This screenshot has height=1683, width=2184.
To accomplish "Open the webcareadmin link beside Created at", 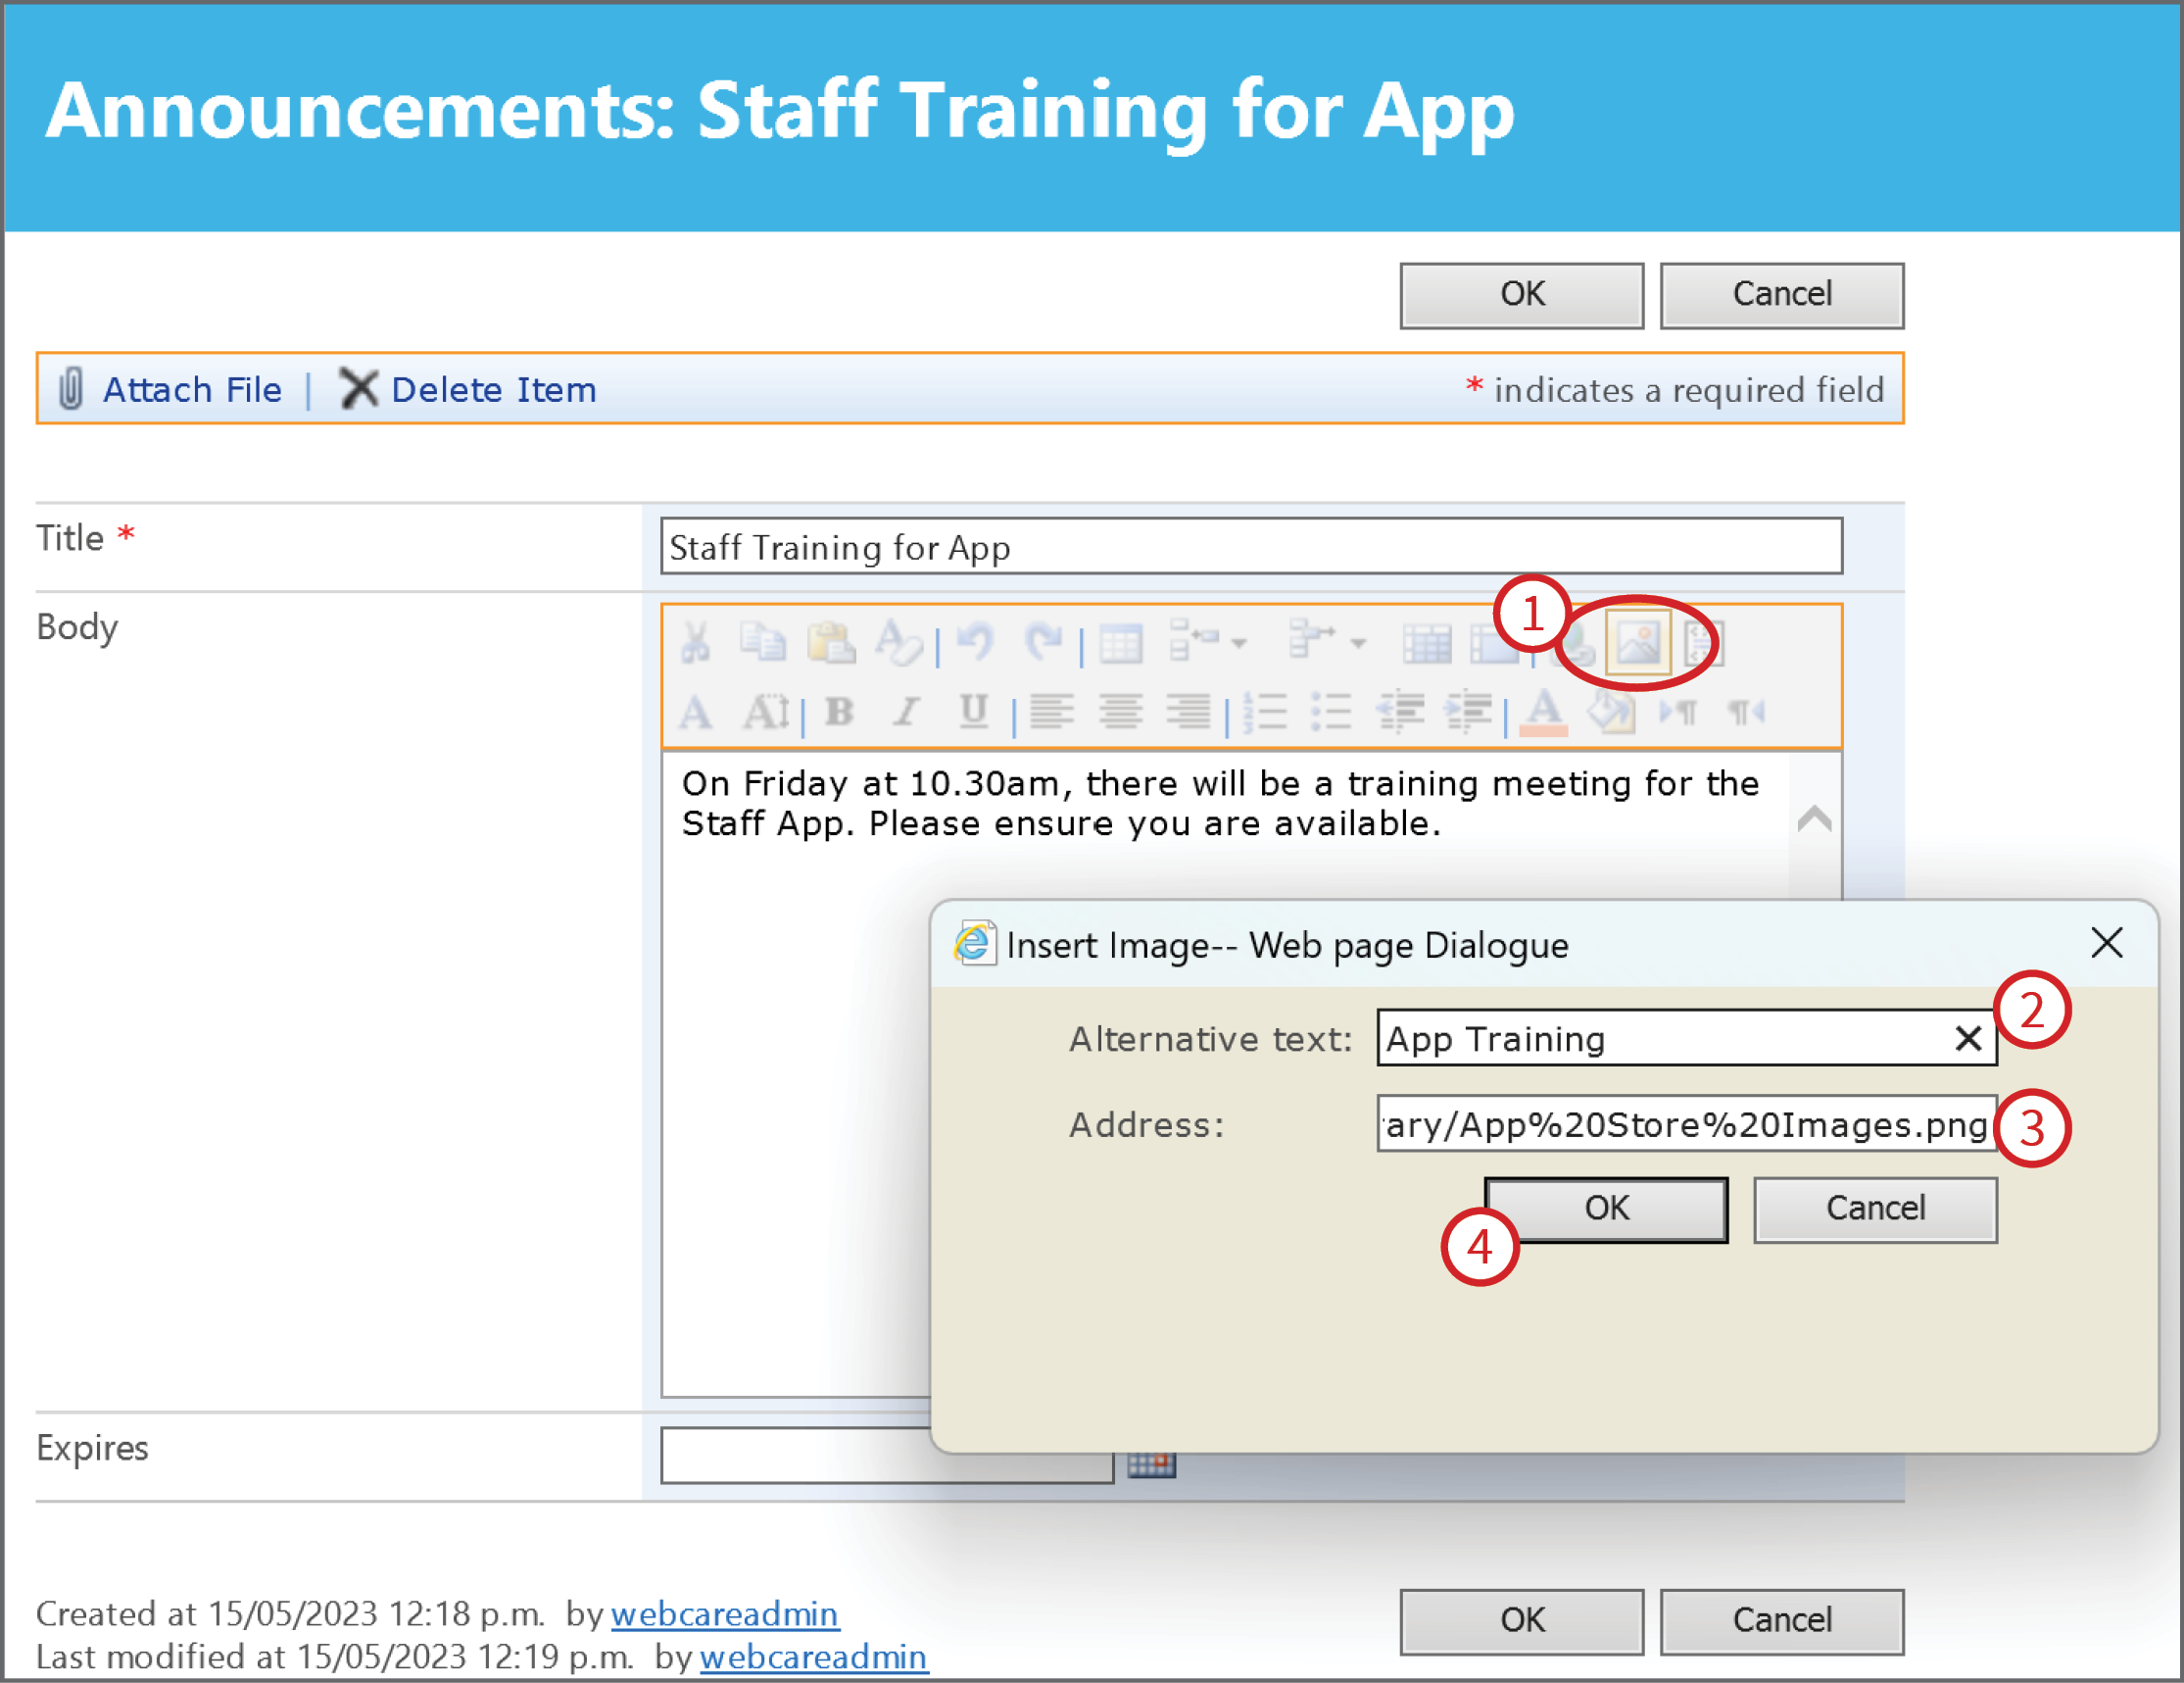I will click(x=725, y=1614).
